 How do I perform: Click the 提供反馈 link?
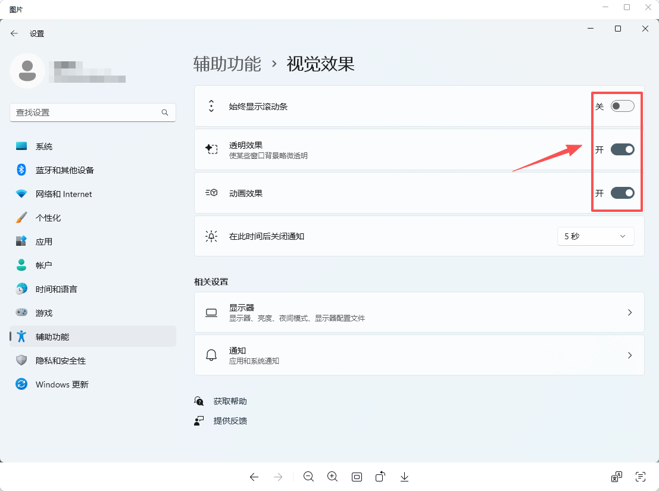click(x=230, y=421)
